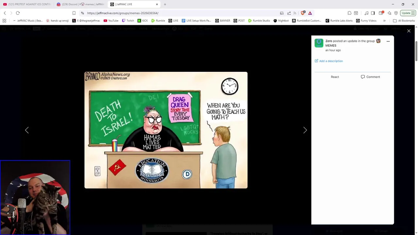Viewport: 418px width, 235px height.
Task: Click the cartoon image in the lightbox
Action: click(x=166, y=130)
